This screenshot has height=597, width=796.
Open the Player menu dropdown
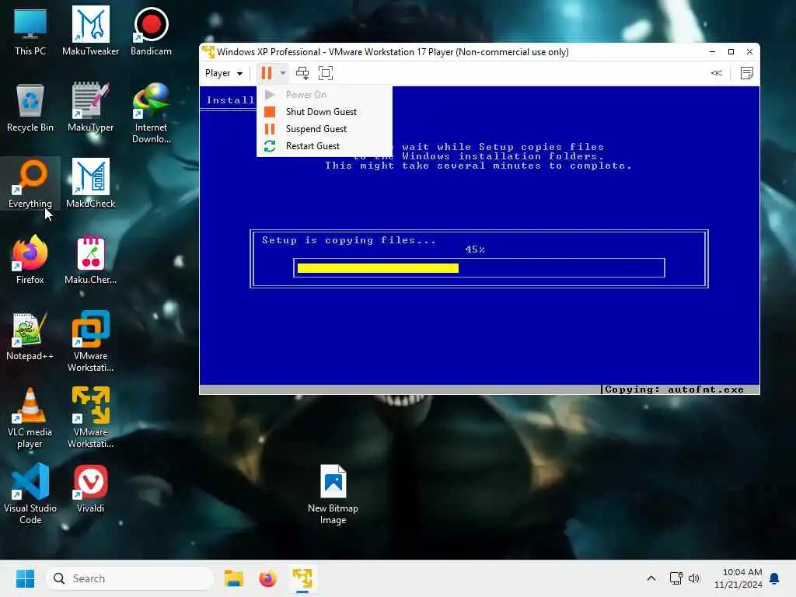click(x=224, y=73)
